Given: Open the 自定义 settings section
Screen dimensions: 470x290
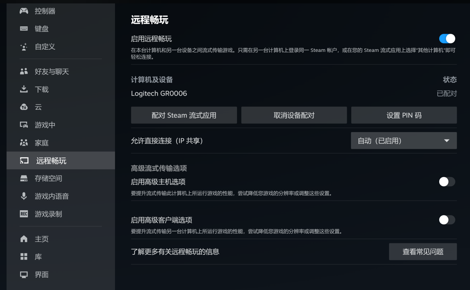Looking at the screenshot, I should (x=61, y=47).
